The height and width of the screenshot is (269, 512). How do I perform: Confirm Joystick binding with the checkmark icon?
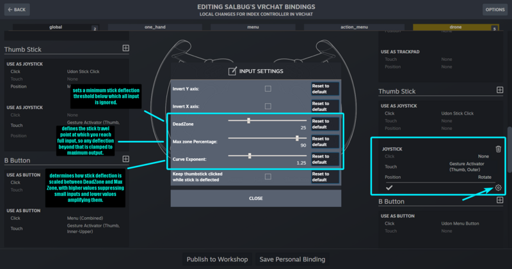(x=389, y=188)
